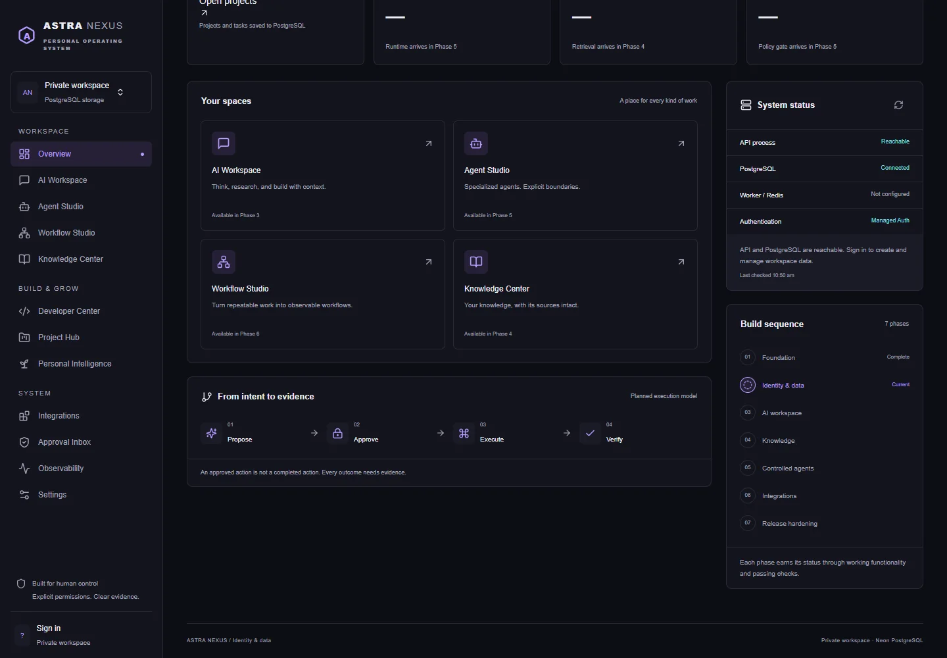Select Overview in the sidebar
The height and width of the screenshot is (658, 947).
pyautogui.click(x=81, y=154)
